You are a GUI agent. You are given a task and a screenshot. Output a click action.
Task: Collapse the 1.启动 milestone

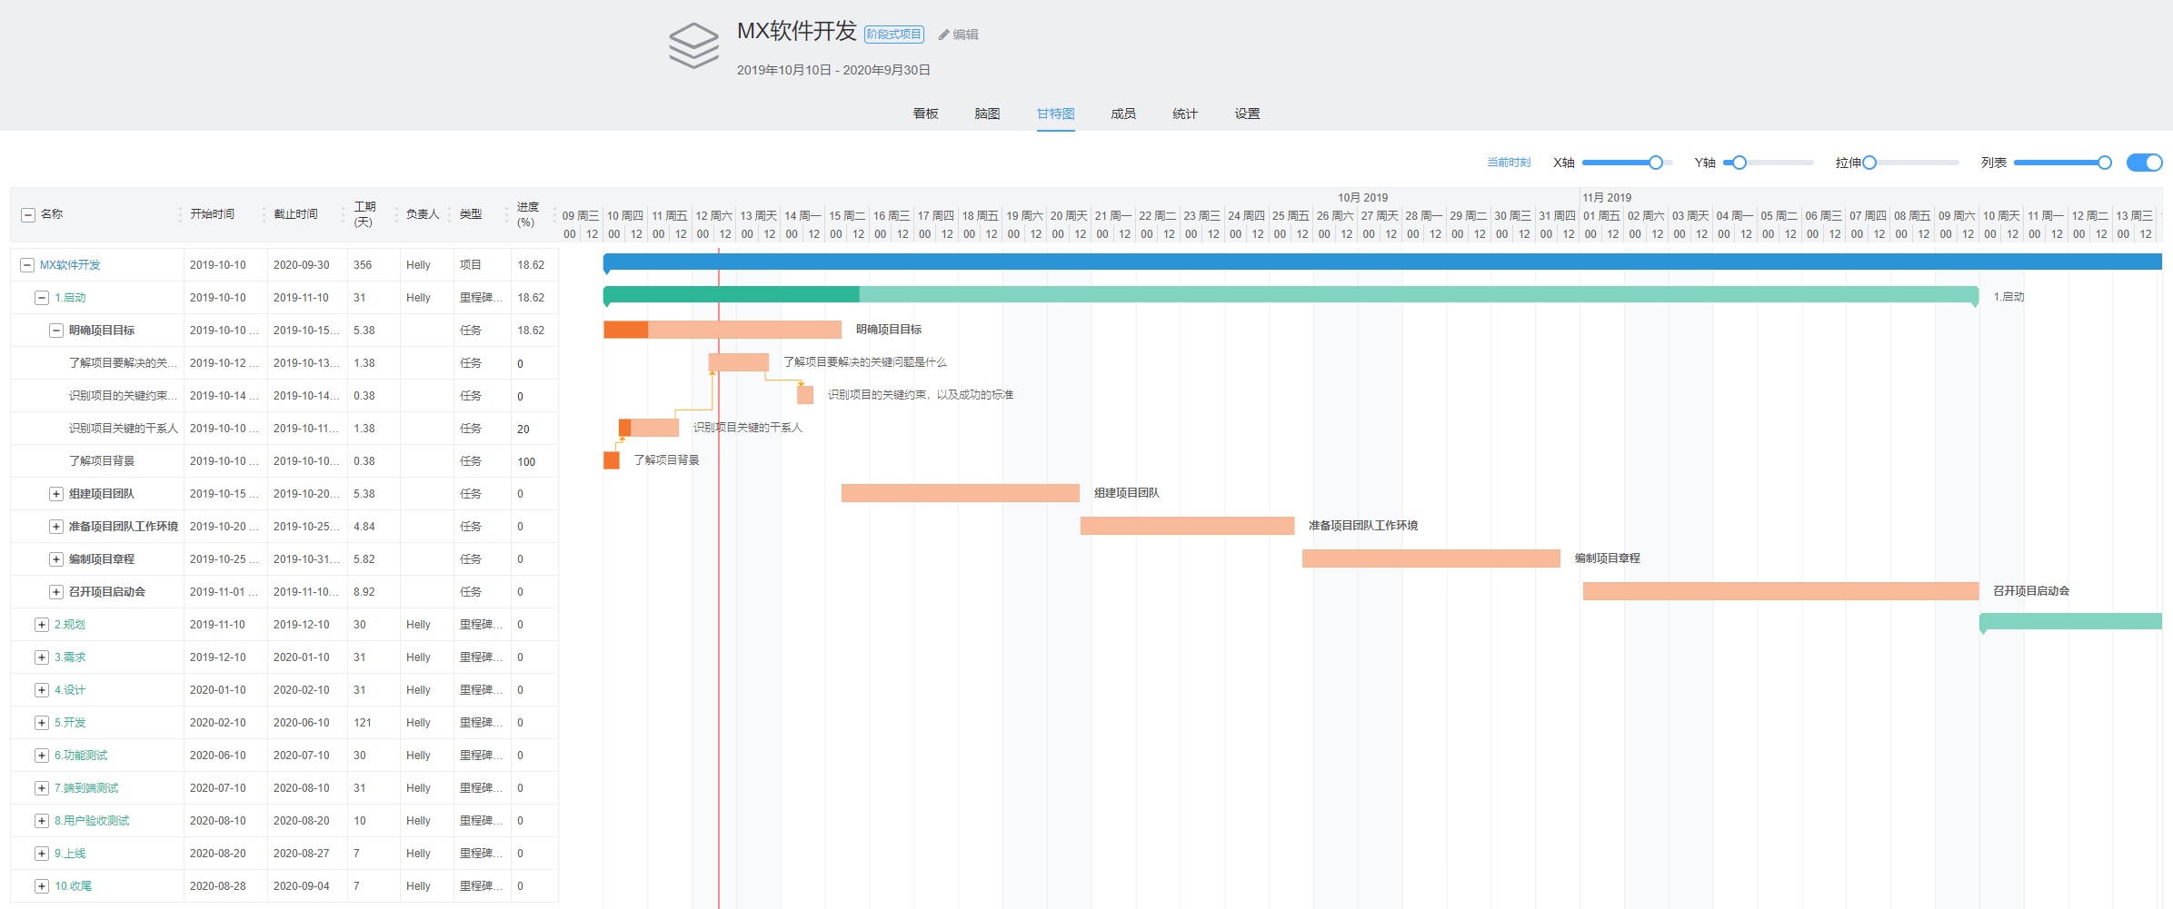(42, 298)
